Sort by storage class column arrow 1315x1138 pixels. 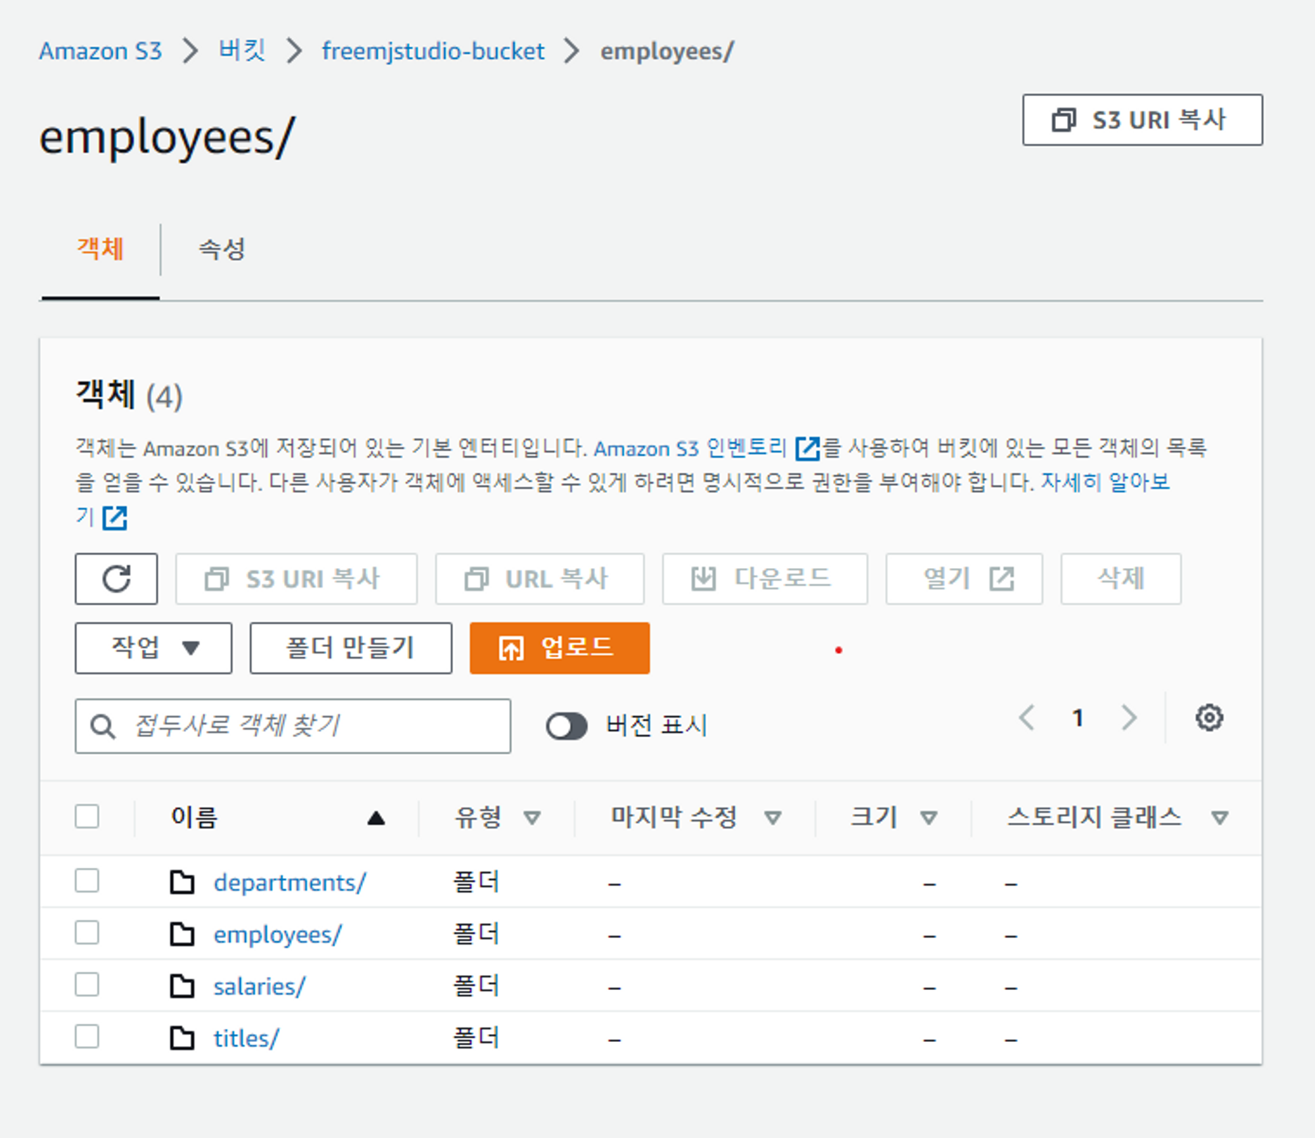click(x=1220, y=818)
